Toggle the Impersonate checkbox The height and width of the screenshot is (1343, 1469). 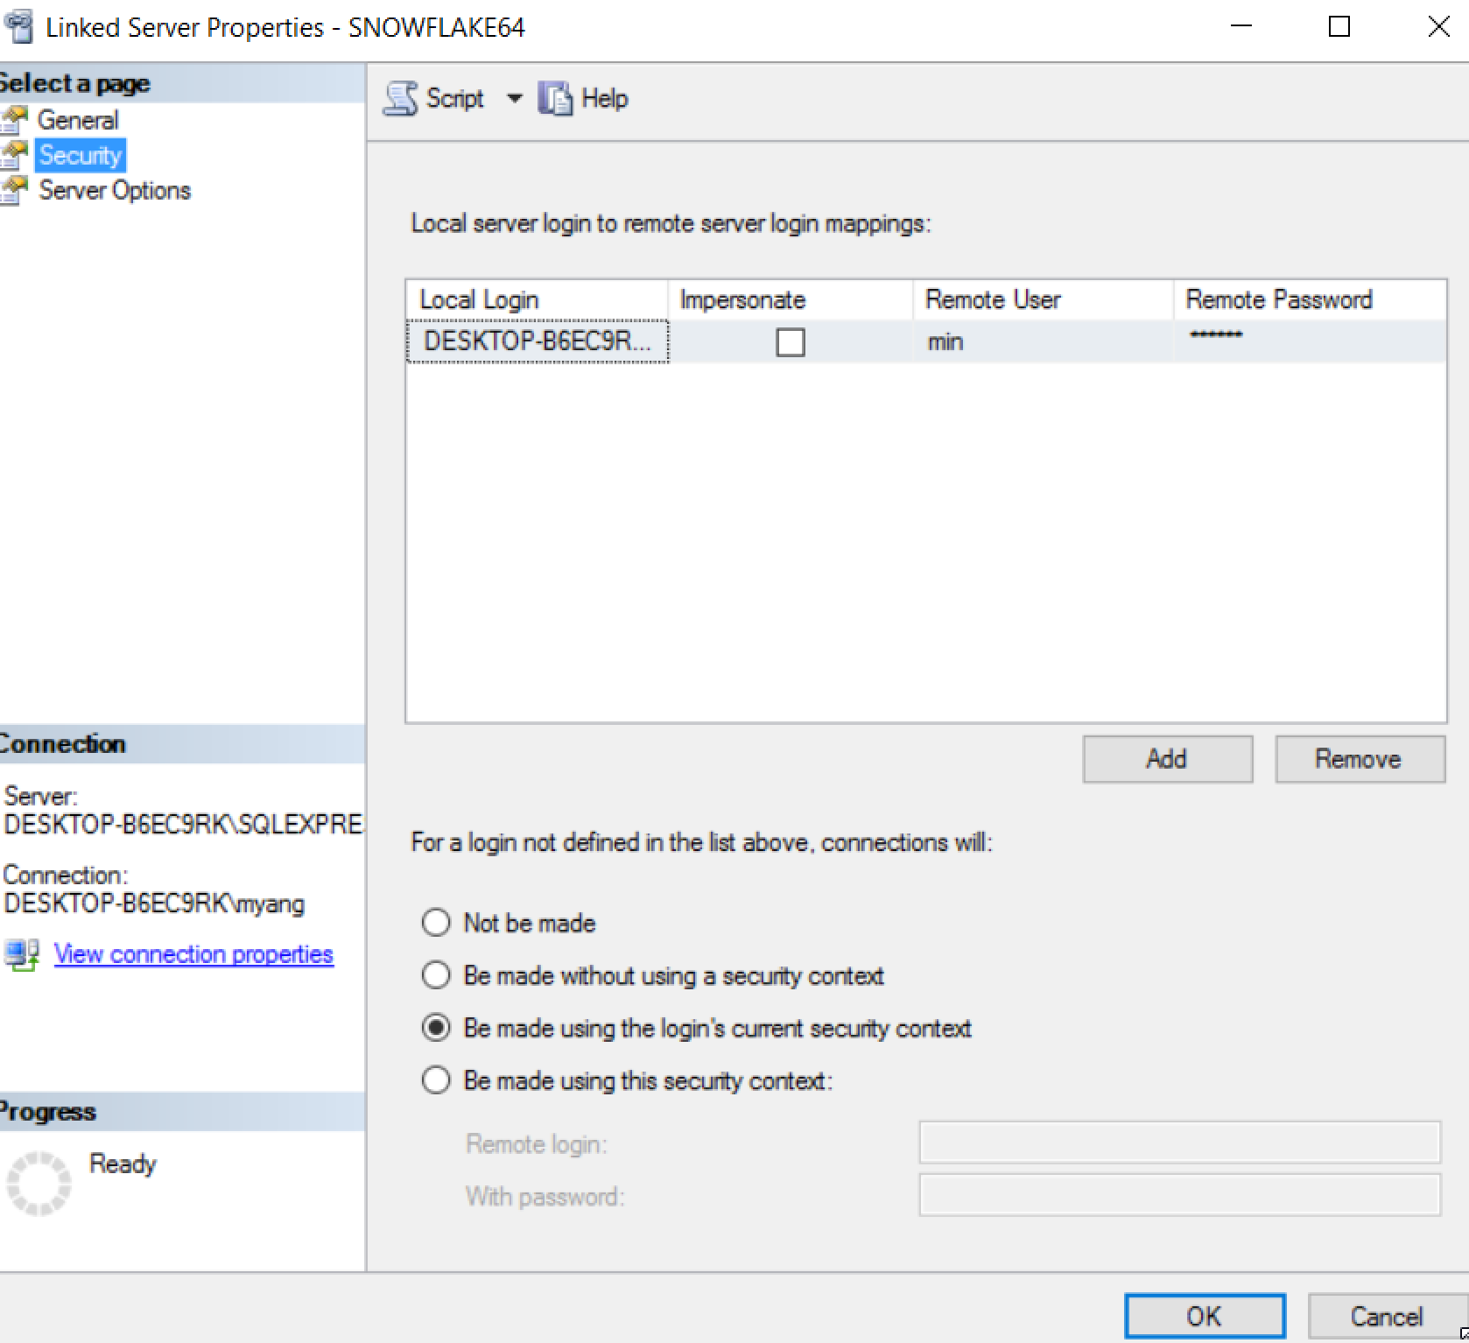click(790, 341)
